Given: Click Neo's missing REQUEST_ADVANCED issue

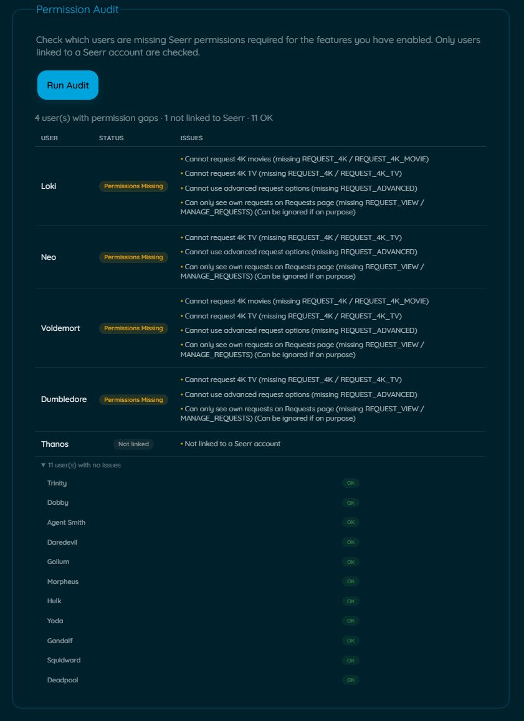Looking at the screenshot, I should click(x=299, y=252).
